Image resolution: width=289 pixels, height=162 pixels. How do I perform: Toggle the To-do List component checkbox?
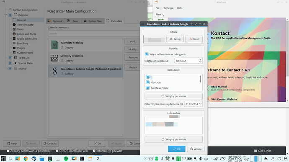10,57
